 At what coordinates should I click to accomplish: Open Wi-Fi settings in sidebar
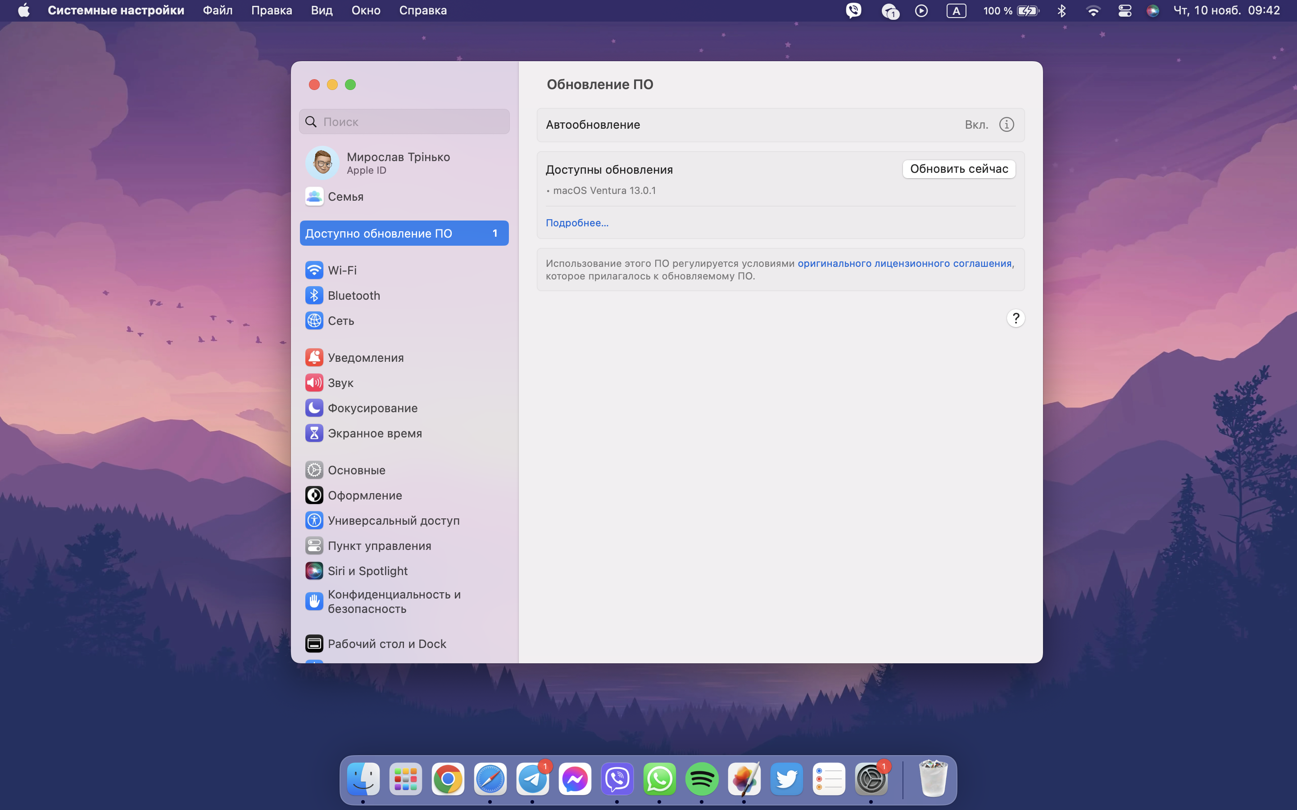click(342, 270)
